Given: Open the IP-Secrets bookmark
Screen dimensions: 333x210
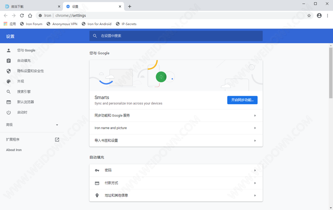Looking at the screenshot, I should 126,24.
